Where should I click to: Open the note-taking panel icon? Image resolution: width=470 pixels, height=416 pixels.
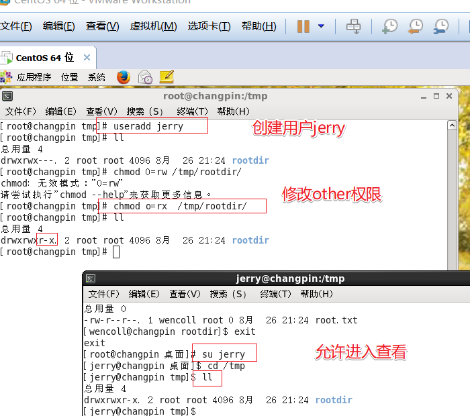point(167,77)
